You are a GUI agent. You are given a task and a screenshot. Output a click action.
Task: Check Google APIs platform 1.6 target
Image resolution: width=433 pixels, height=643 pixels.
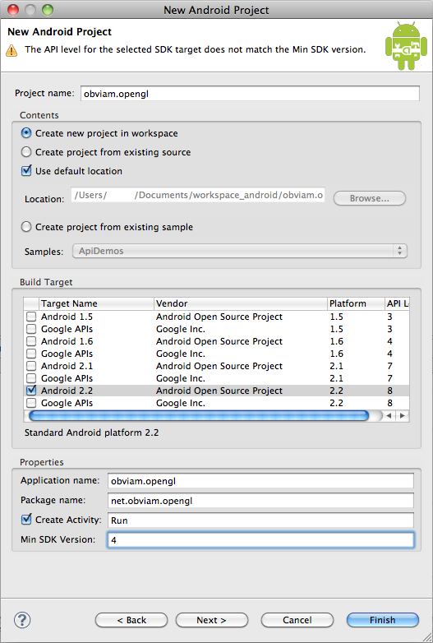31,354
